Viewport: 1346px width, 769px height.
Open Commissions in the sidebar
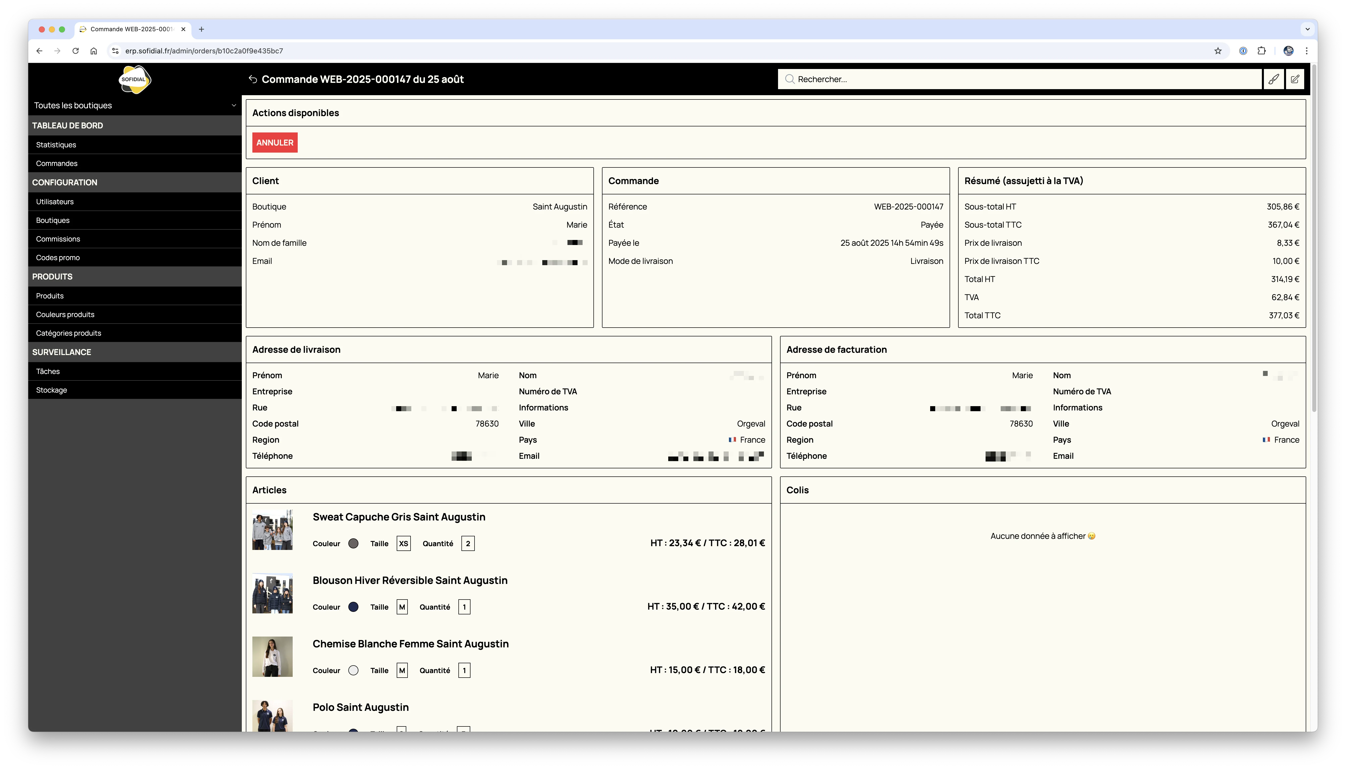(135, 239)
